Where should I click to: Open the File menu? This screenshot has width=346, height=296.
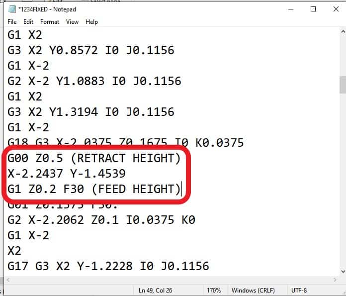[12, 22]
